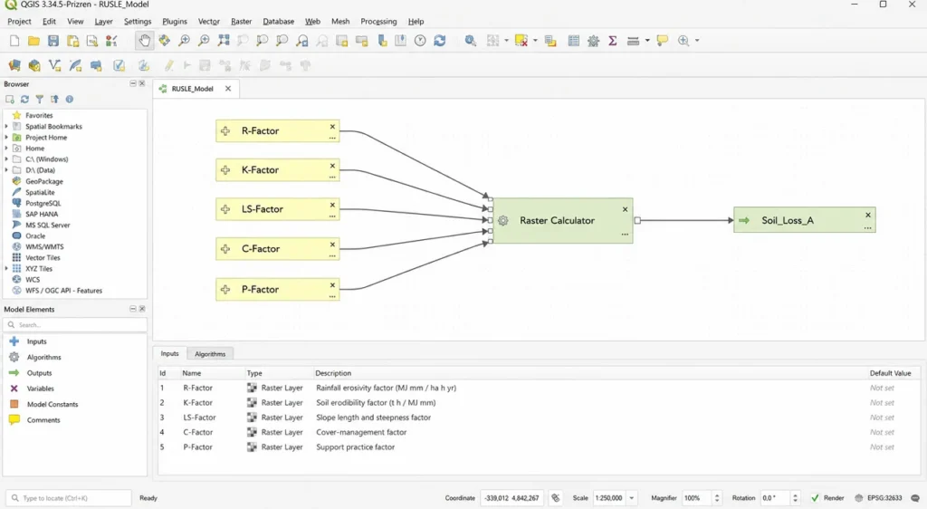Open the Scale dropdown arrow
Screen dimensions: 927x509
(631, 498)
